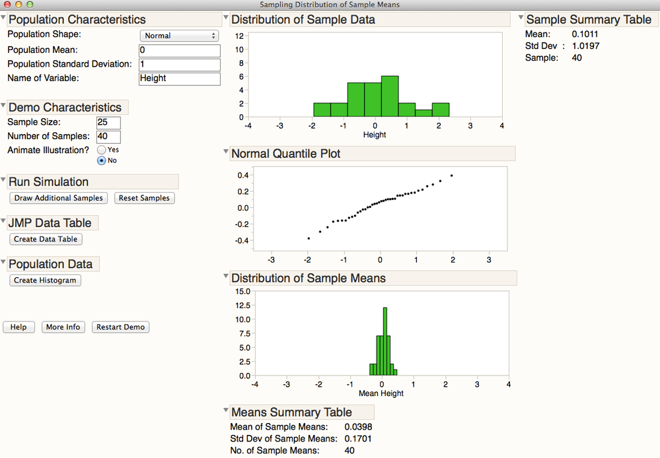The height and width of the screenshot is (458, 660).
Task: Open the Help dialog
Action: point(18,327)
